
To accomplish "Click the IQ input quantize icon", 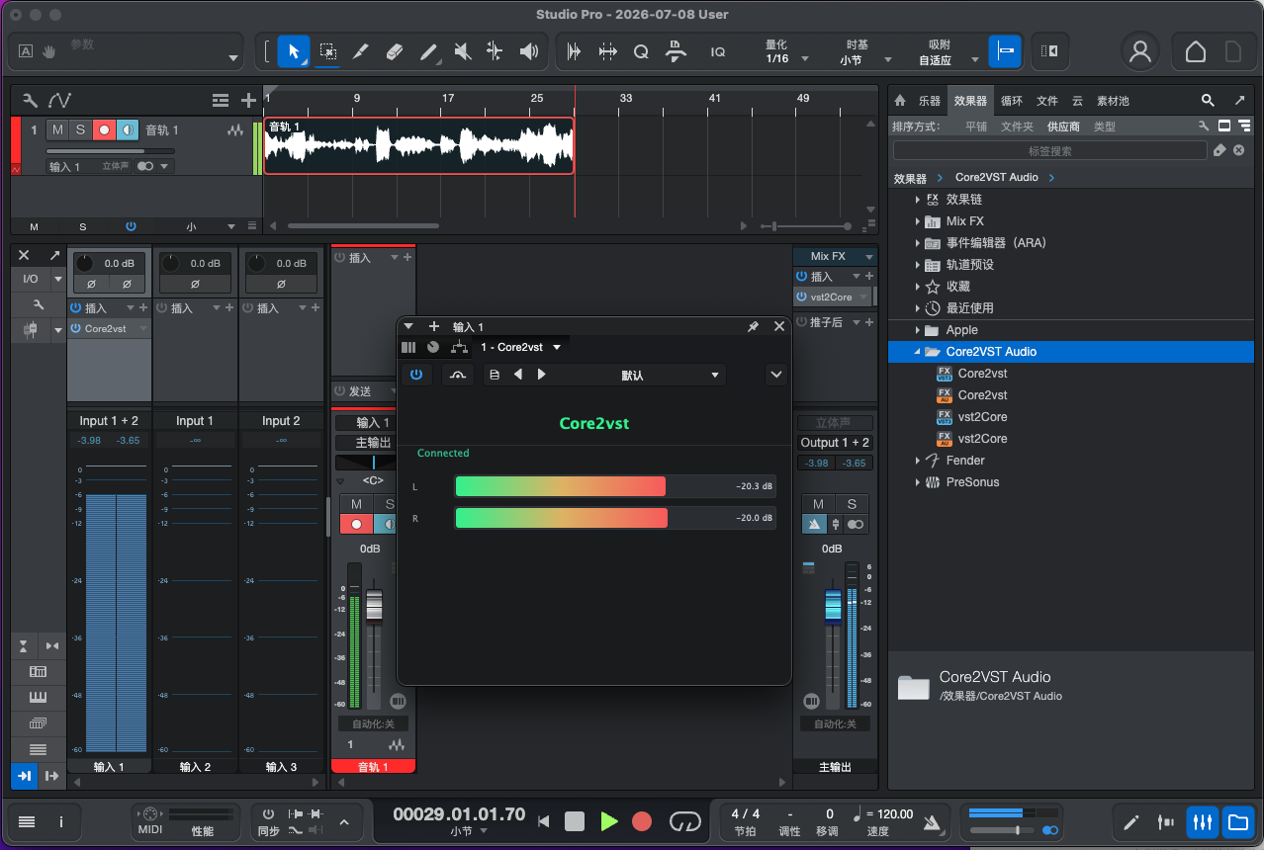I will click(x=718, y=52).
